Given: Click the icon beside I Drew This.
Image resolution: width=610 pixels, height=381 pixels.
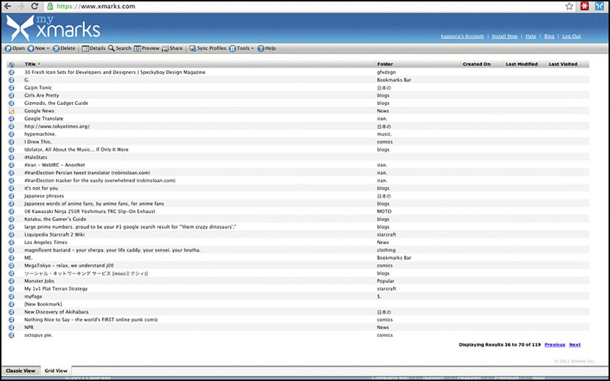Looking at the screenshot, I should pyautogui.click(x=11, y=142).
